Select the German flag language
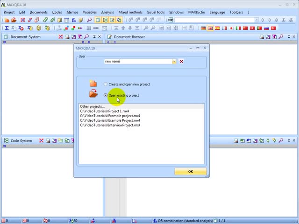Screen dimensions: 299x224 click(203, 28)
